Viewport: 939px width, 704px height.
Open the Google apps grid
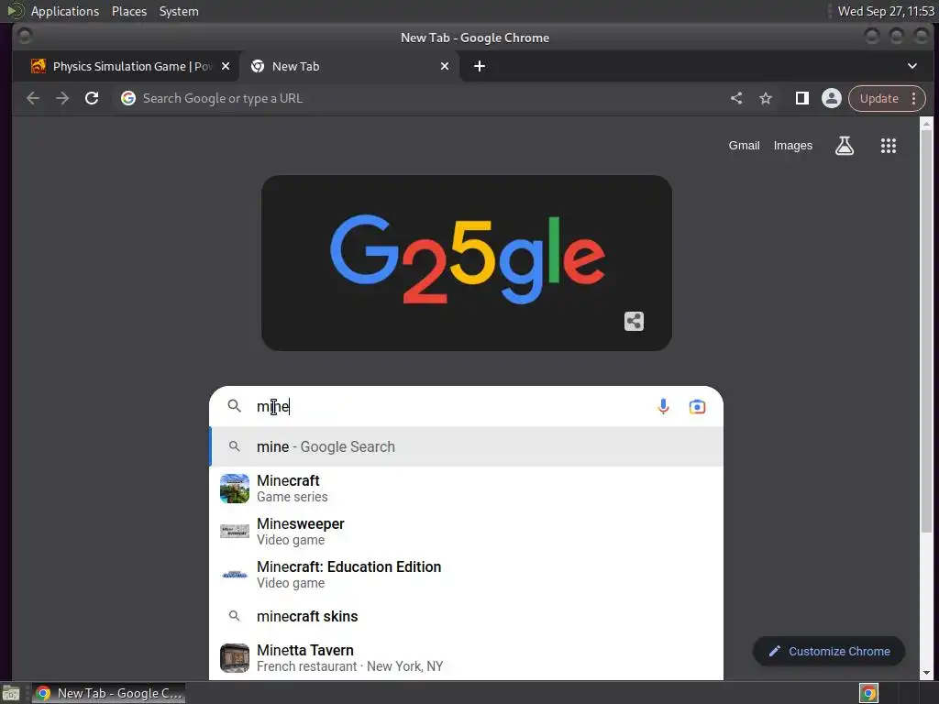[x=888, y=146]
